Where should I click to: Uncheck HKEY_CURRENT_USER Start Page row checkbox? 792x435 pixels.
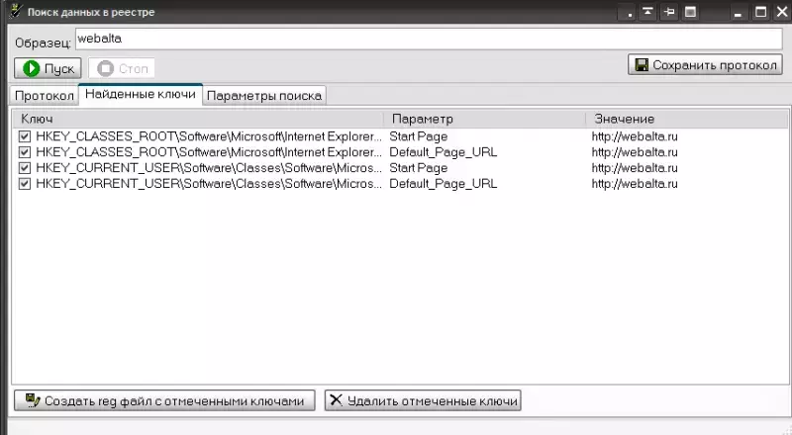point(24,168)
